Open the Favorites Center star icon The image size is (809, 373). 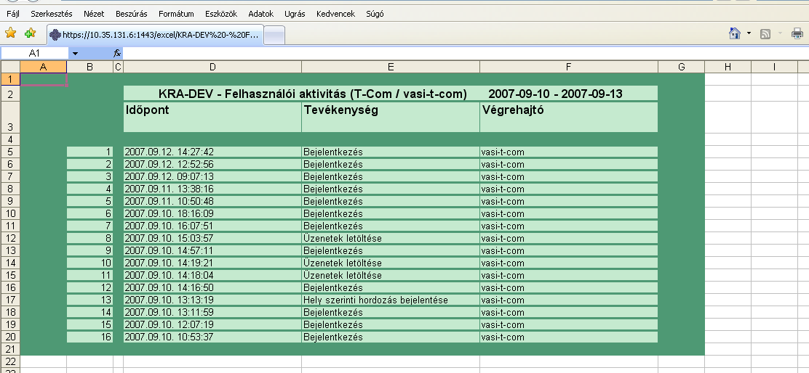pyautogui.click(x=10, y=33)
